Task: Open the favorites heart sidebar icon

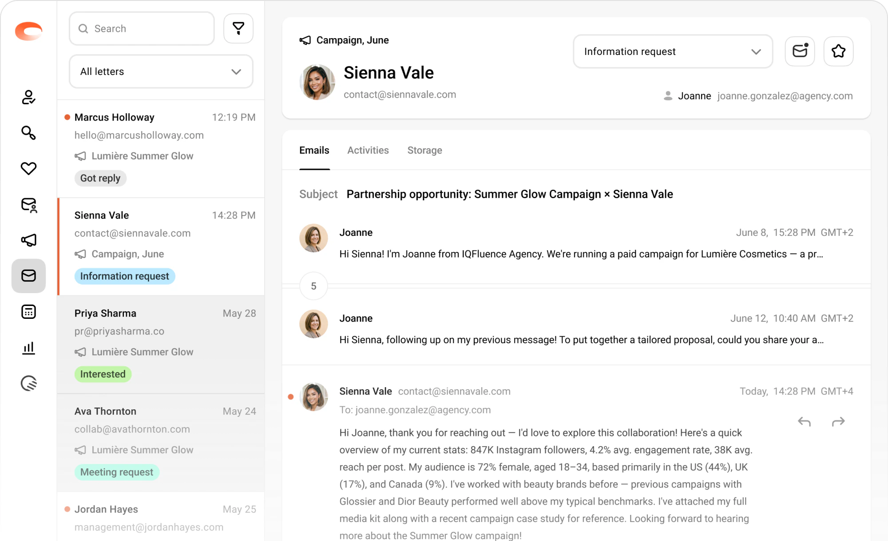Action: (x=28, y=169)
